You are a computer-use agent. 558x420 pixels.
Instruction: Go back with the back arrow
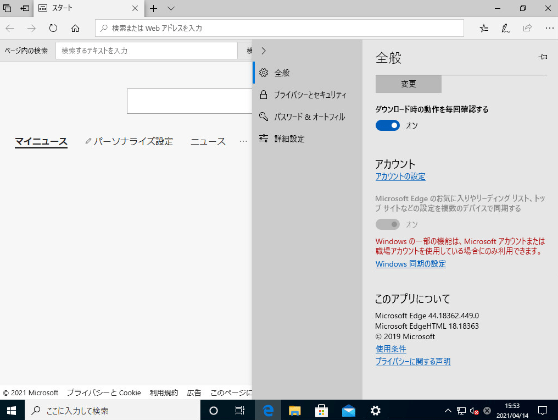tap(9, 28)
